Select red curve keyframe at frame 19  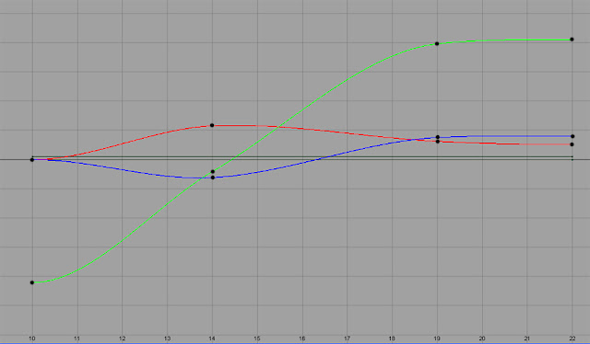click(438, 142)
